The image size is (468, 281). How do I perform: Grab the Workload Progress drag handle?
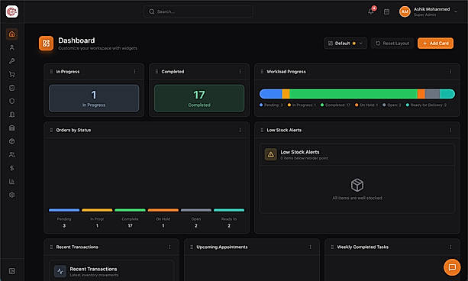262,71
